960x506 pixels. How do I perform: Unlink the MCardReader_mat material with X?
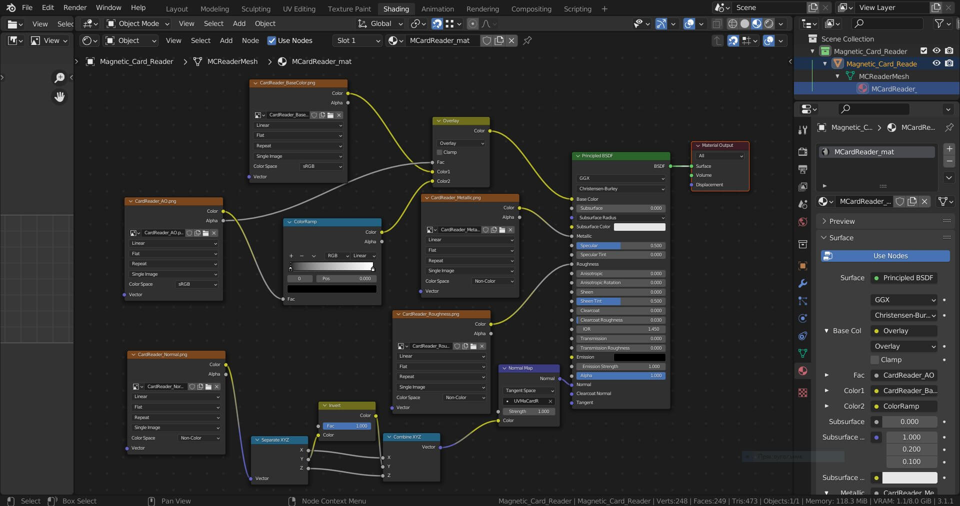[x=511, y=40]
